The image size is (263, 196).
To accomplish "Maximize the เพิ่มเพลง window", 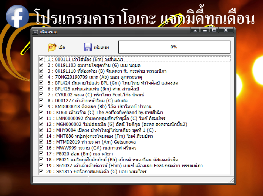I will point(214,30).
